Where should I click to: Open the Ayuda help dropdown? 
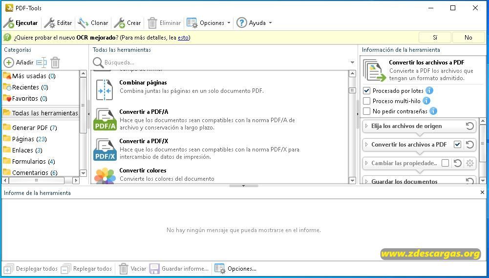[x=254, y=23]
